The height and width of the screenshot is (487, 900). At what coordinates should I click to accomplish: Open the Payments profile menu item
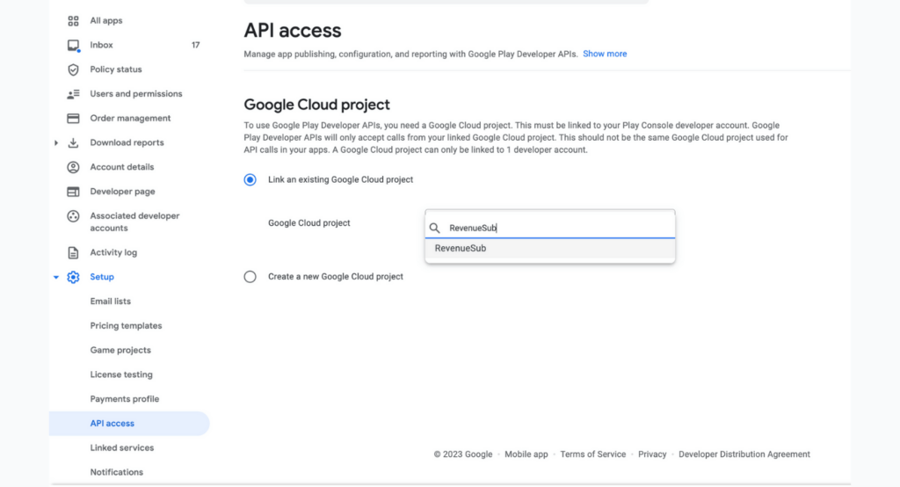125,399
